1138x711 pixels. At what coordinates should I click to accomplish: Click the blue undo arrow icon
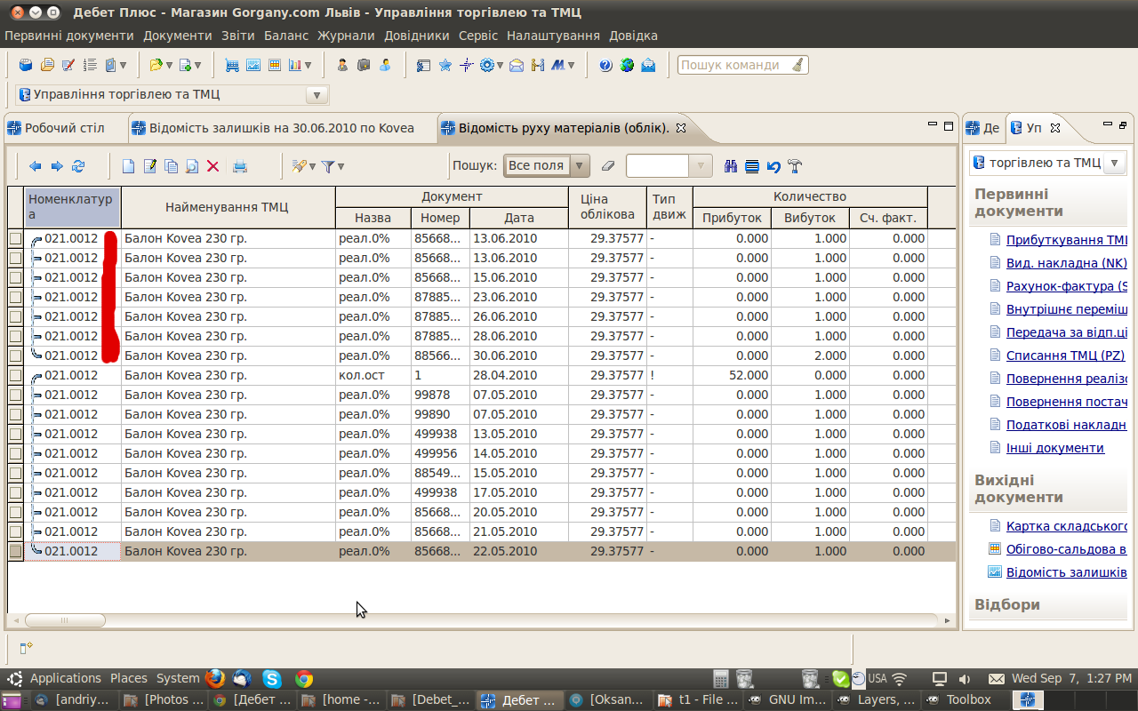point(773,166)
